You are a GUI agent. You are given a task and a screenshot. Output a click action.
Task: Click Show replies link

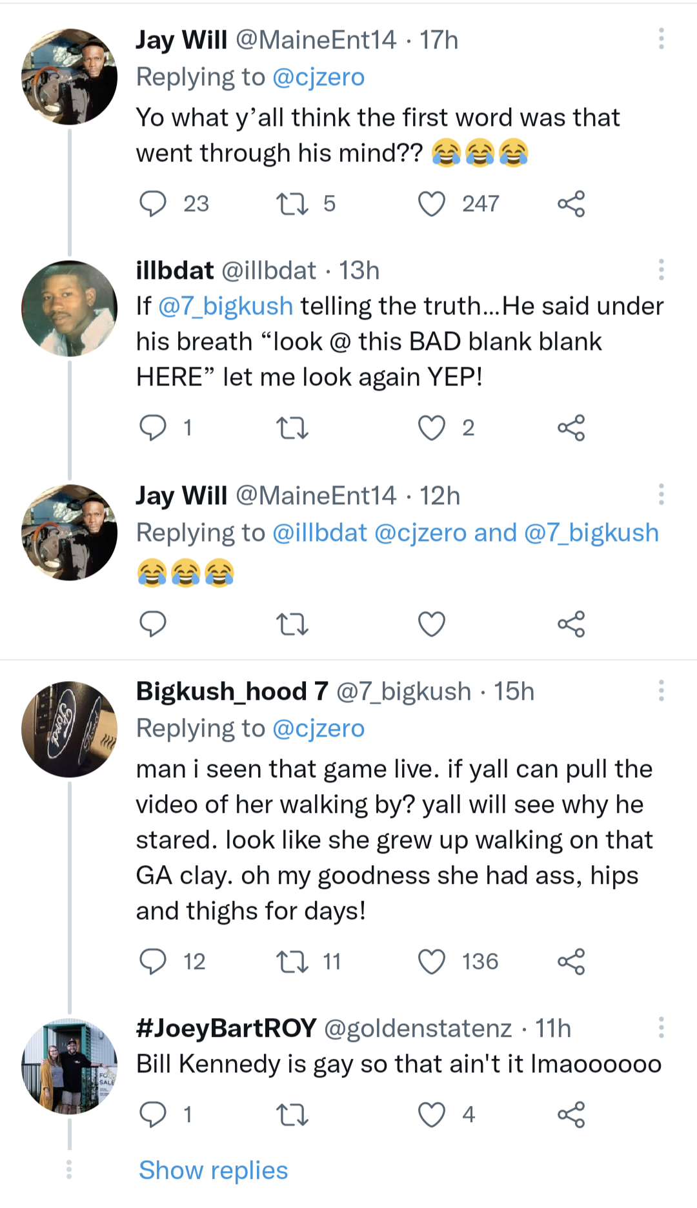(x=213, y=1171)
